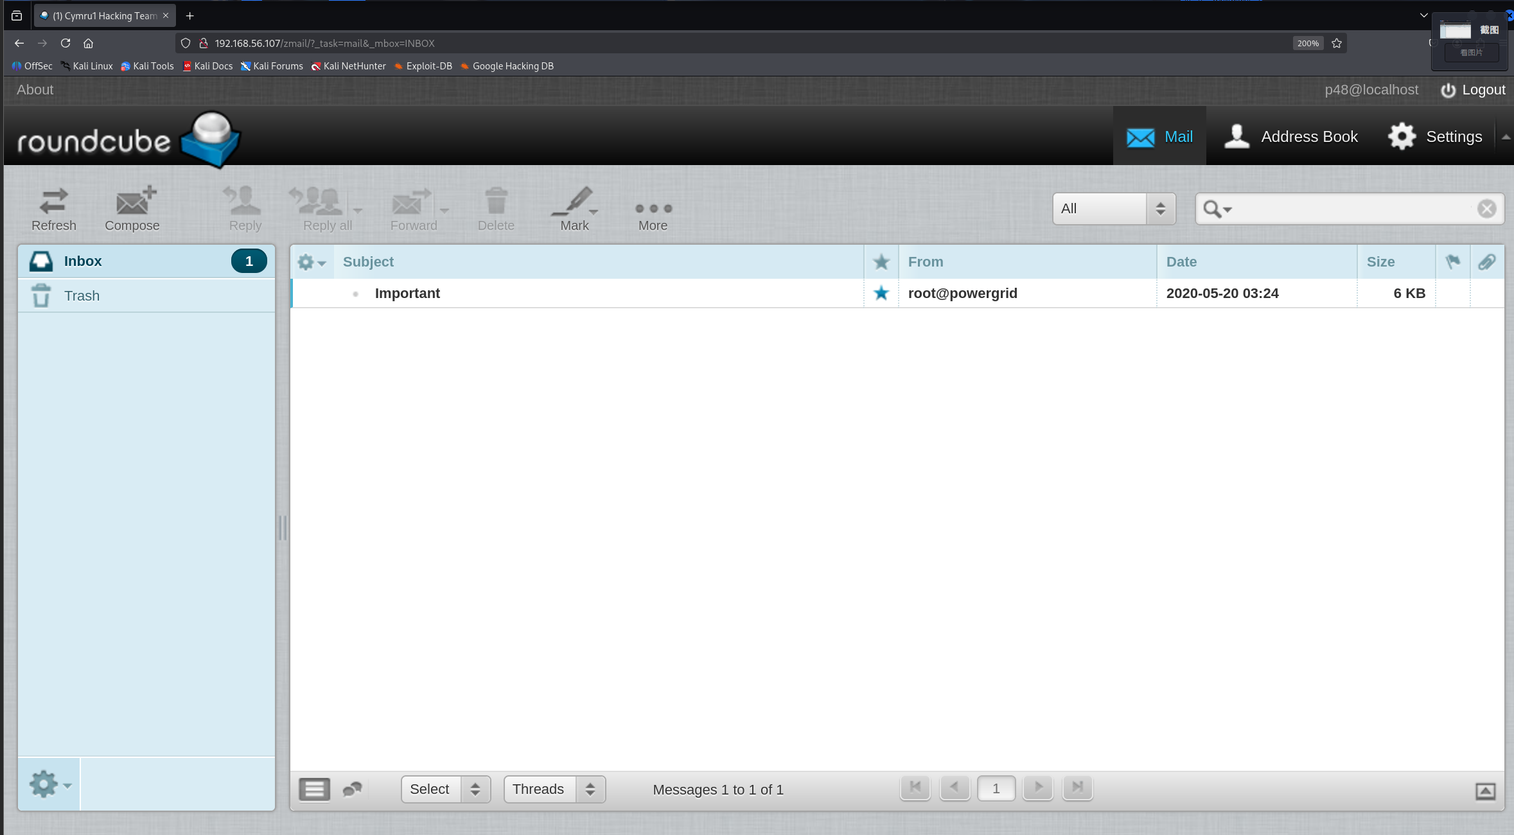Click the reset search X icon

click(1486, 209)
